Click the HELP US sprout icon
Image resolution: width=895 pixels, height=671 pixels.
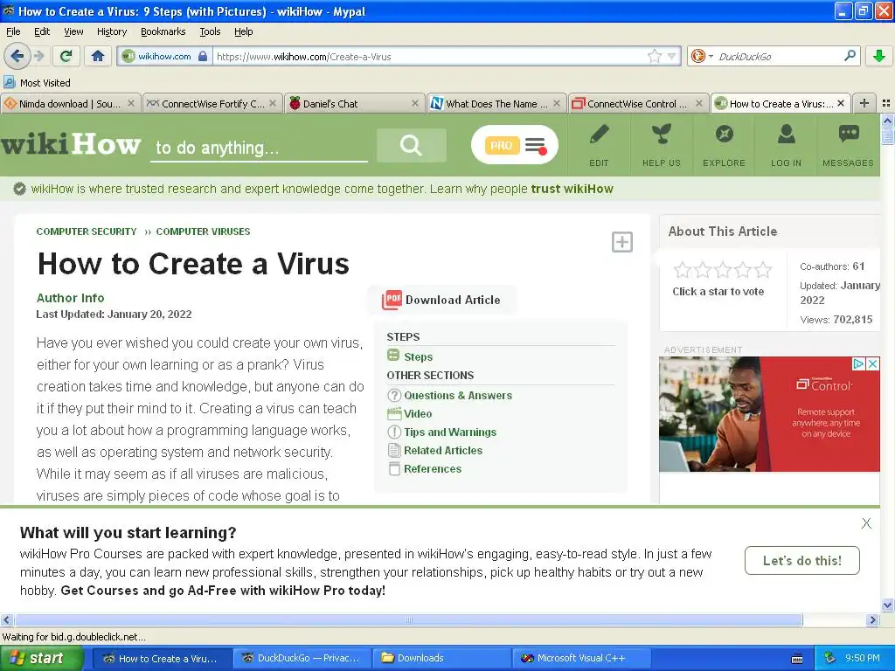click(x=661, y=135)
